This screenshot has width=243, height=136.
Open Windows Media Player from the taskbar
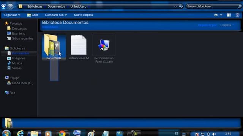tap(48, 133)
